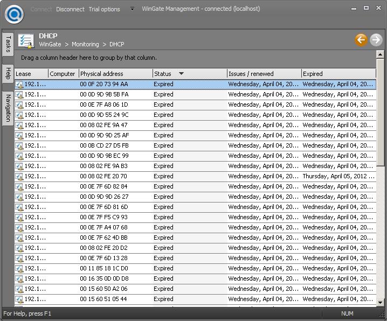Click lease icon for 00 08 02 FE 20 70
The width and height of the screenshot is (387, 321).
[19, 177]
